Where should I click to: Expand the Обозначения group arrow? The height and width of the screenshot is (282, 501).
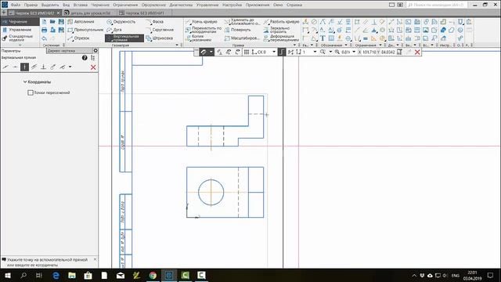[346, 45]
